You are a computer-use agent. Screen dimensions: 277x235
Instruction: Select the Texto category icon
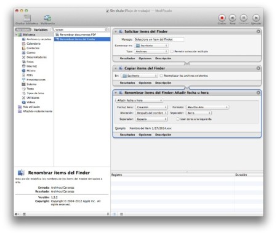tap(23, 89)
